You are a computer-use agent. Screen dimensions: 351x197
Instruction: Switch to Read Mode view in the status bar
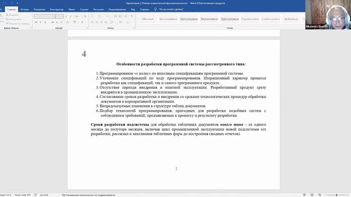click(x=304, y=195)
